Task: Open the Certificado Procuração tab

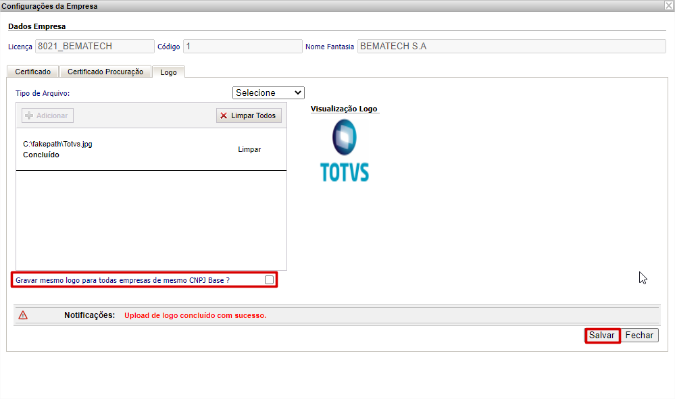Action: [x=105, y=72]
